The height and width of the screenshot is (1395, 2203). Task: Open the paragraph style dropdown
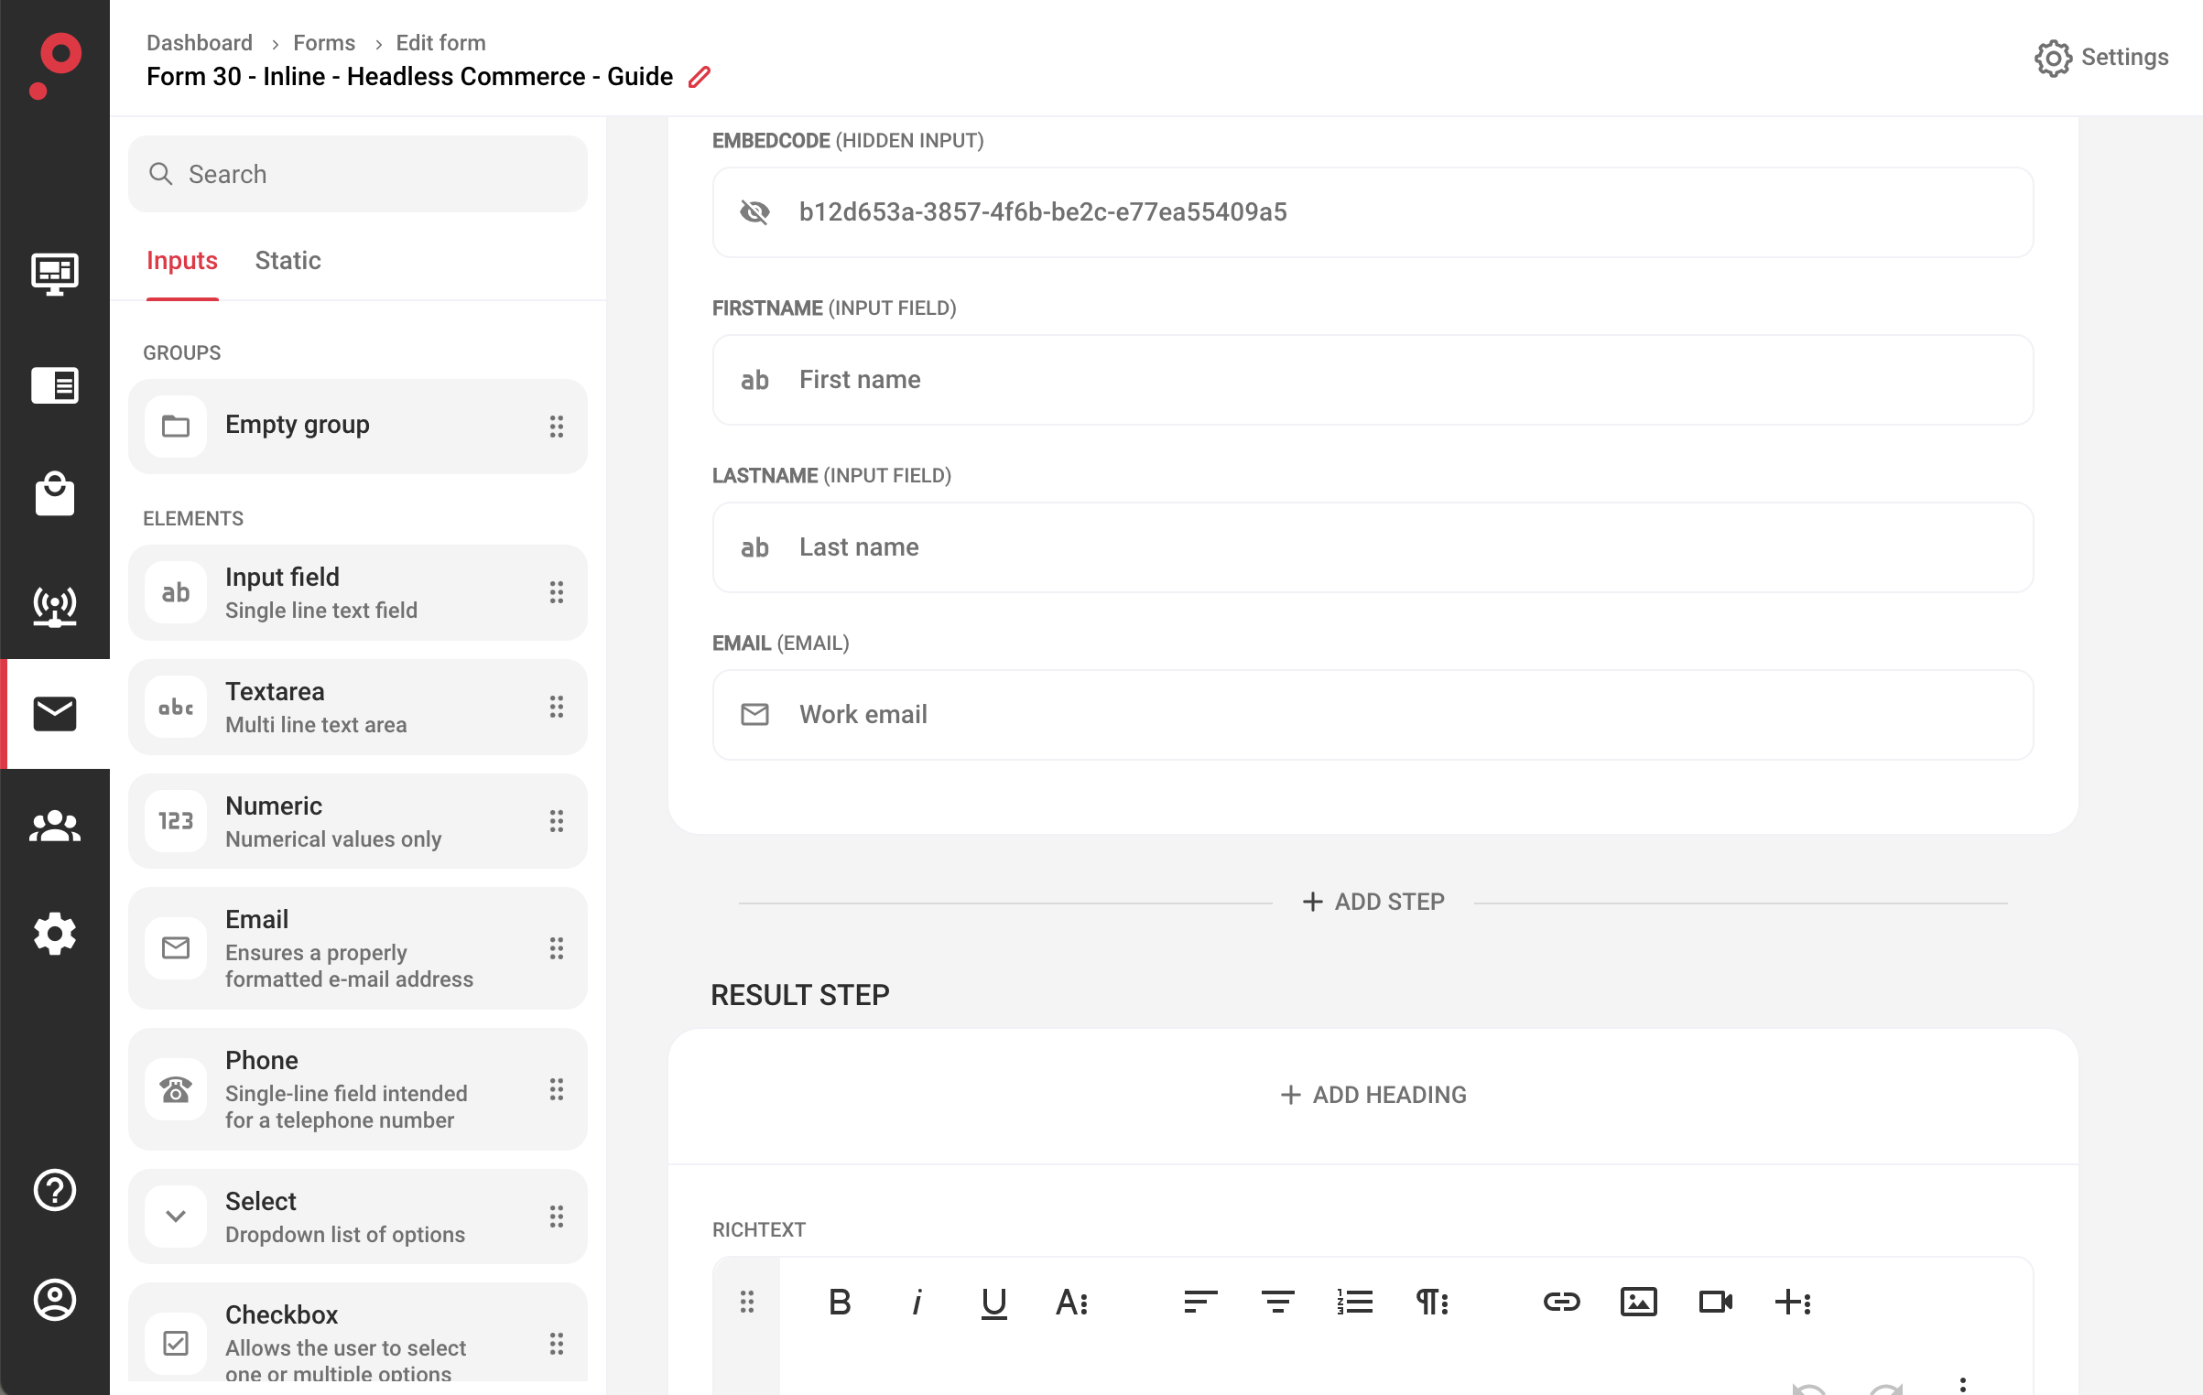[x=1432, y=1302]
